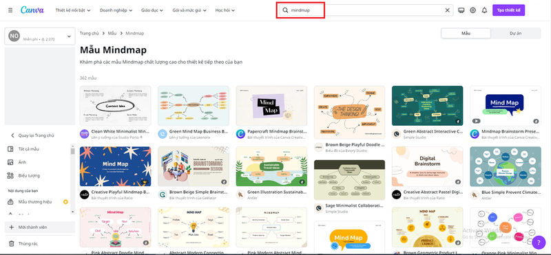Click the Thùng rác trash icon
This screenshot has height=255, width=551.
pos(11,243)
